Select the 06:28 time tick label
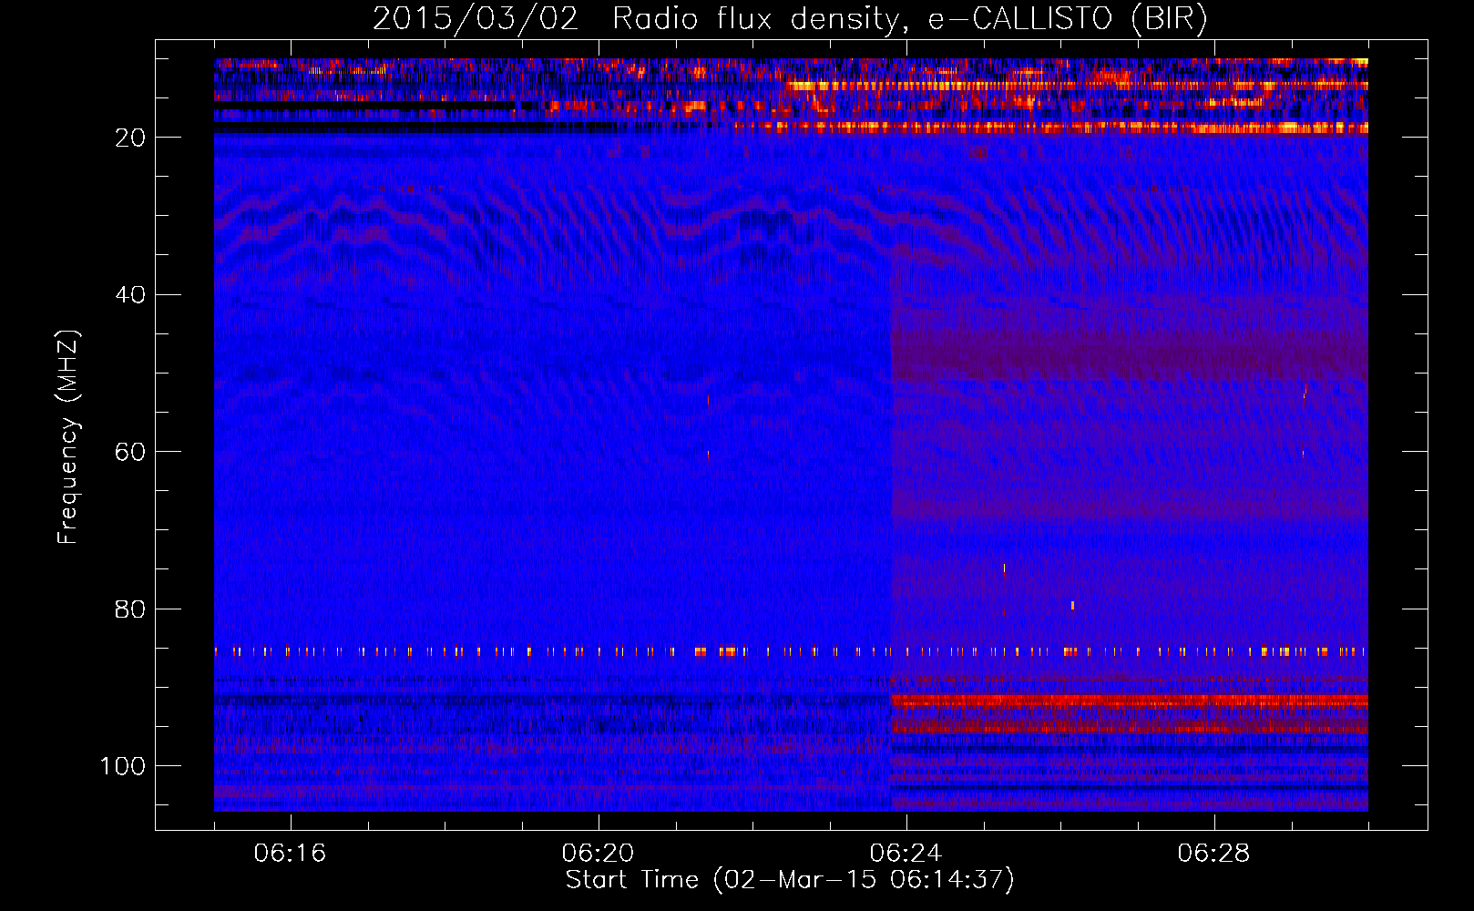The height and width of the screenshot is (911, 1474). (1213, 854)
